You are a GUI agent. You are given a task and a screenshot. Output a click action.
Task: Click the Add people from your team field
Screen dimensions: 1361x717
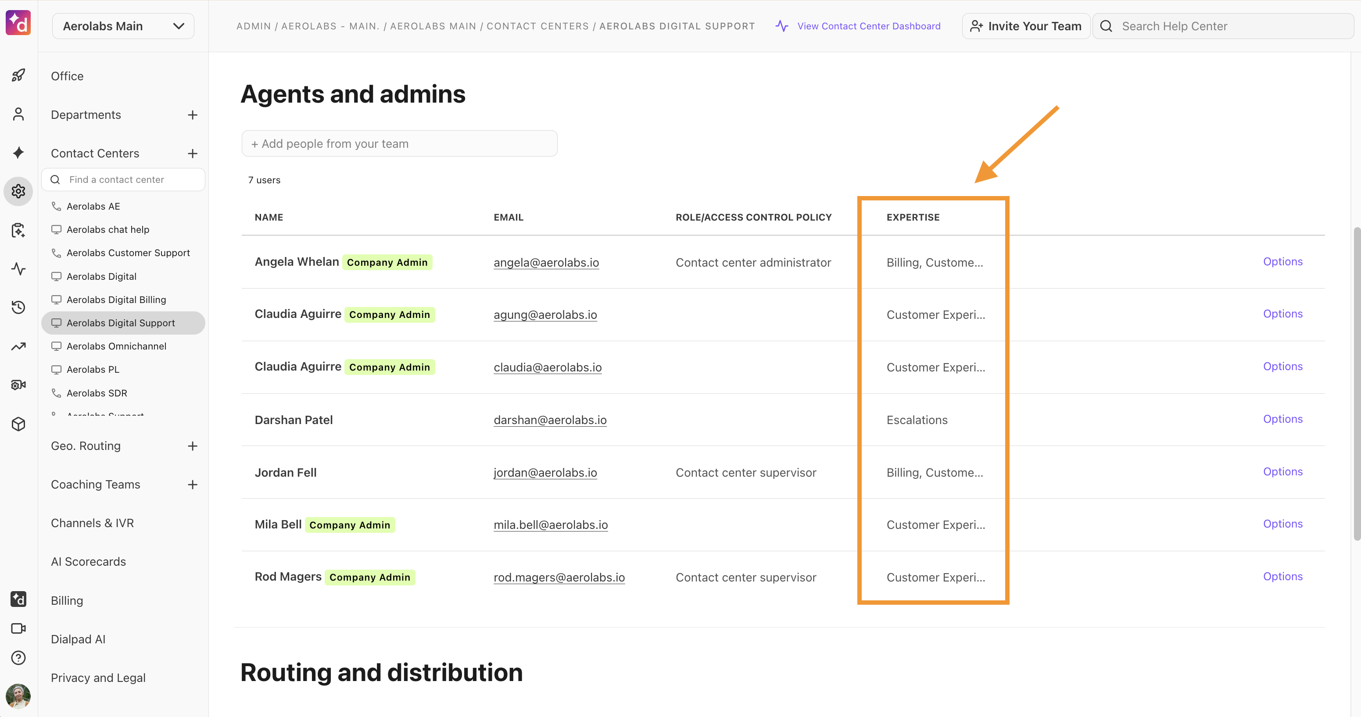click(x=399, y=143)
